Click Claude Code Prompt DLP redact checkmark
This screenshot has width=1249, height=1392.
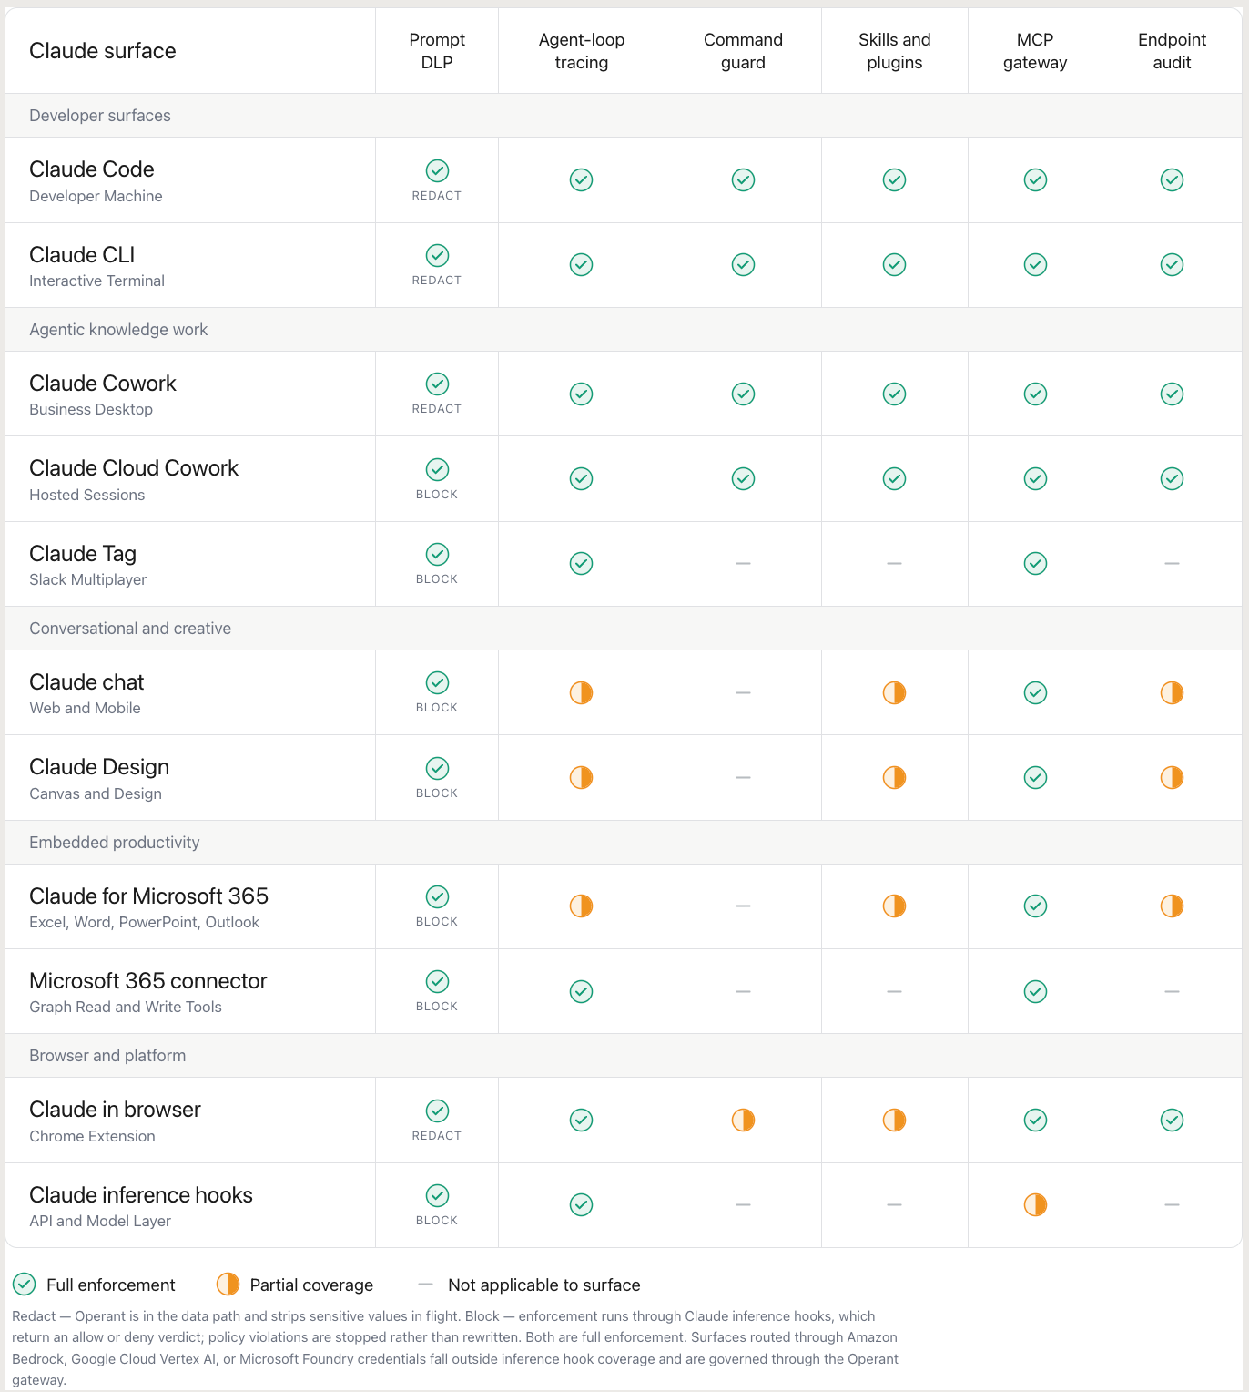(x=437, y=170)
